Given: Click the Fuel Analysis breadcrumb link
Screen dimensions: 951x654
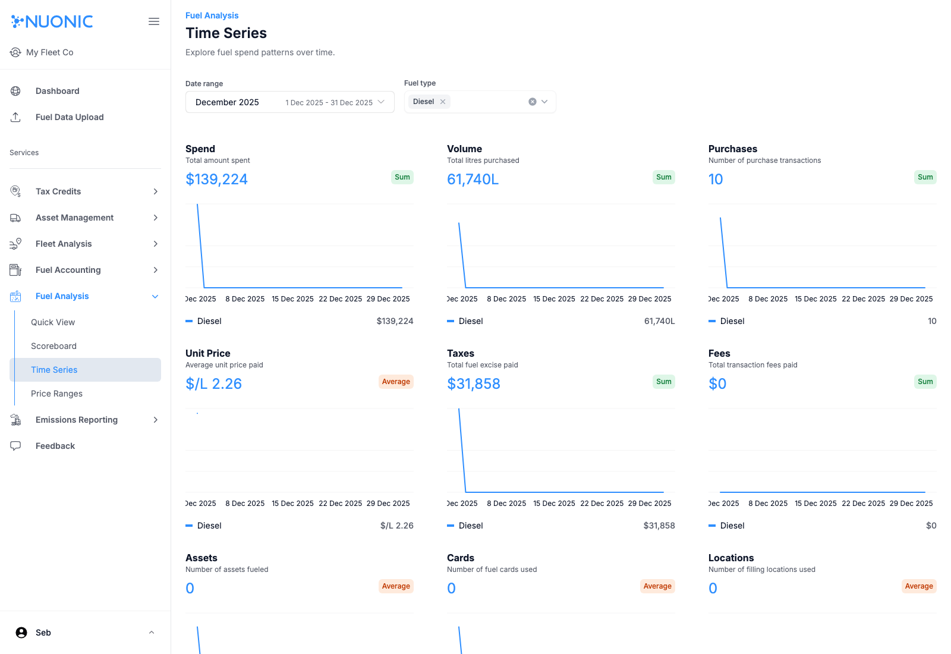Looking at the screenshot, I should (212, 15).
